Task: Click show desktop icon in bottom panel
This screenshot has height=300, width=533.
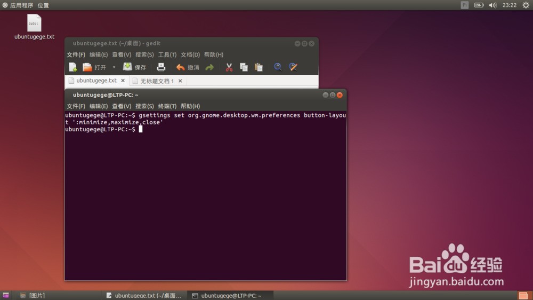Action: tap(6, 295)
